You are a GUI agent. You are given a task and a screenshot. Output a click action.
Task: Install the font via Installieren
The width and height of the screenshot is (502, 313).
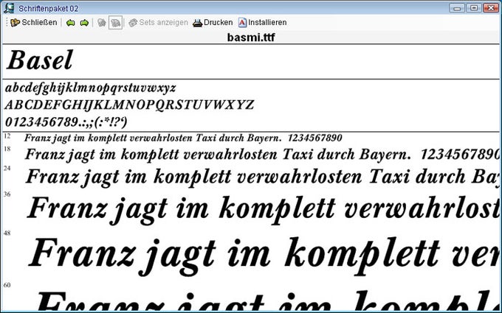coord(263,23)
